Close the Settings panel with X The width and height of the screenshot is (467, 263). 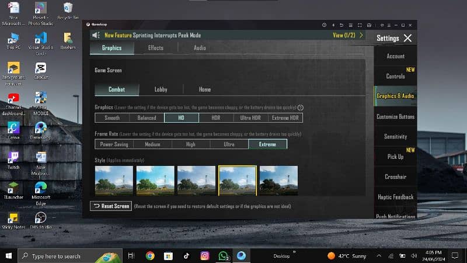[x=407, y=38]
